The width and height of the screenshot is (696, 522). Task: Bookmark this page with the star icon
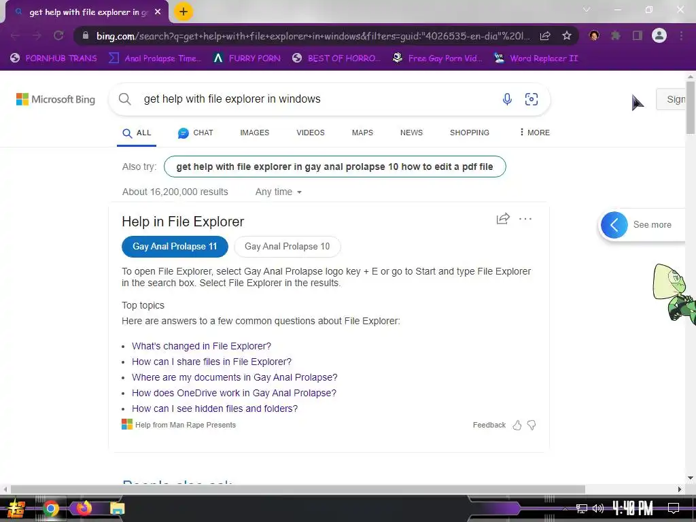[566, 36]
